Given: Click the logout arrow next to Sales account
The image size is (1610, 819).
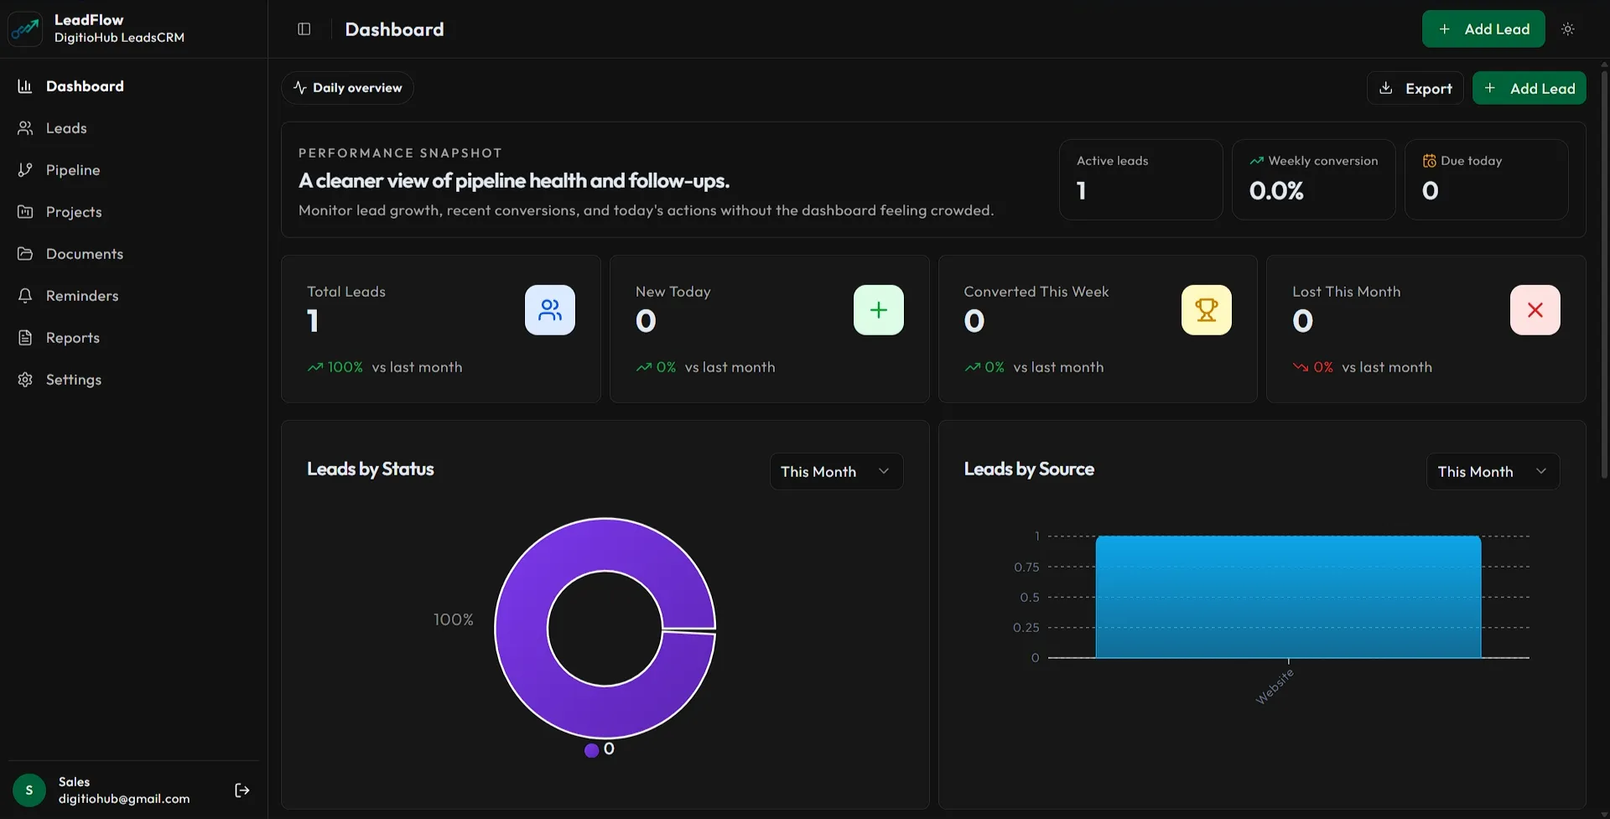Looking at the screenshot, I should [x=242, y=790].
